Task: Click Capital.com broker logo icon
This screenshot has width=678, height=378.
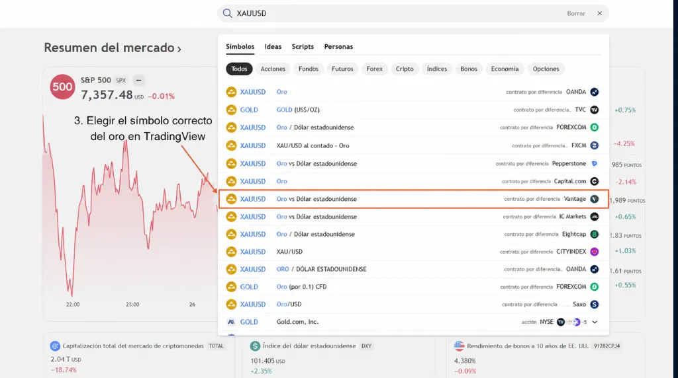Action: pyautogui.click(x=595, y=181)
